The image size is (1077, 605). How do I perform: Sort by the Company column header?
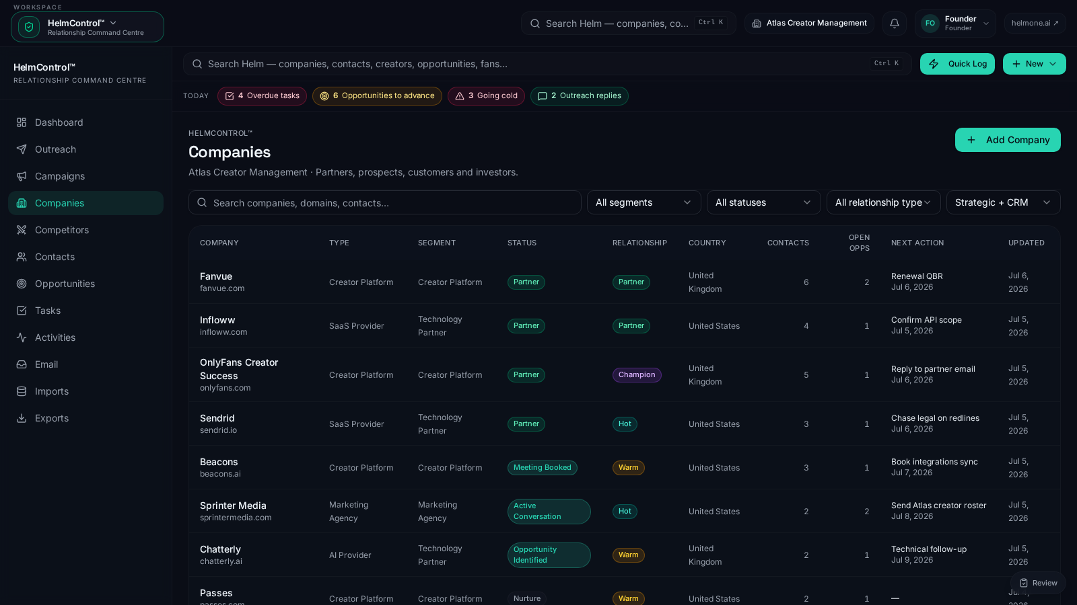tap(219, 243)
